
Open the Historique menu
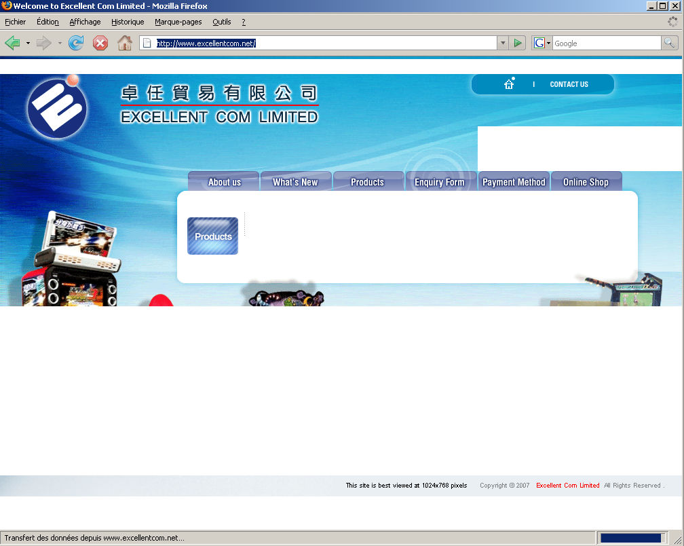click(128, 22)
